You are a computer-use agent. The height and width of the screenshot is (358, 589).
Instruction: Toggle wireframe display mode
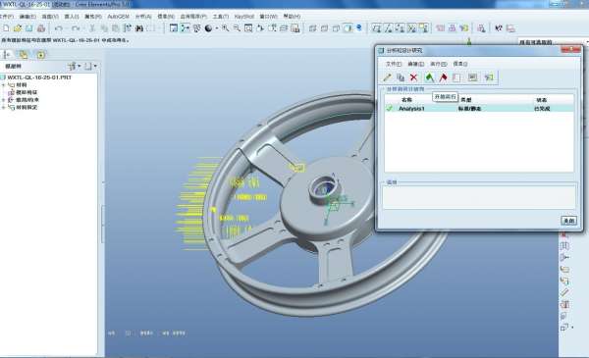click(312, 28)
